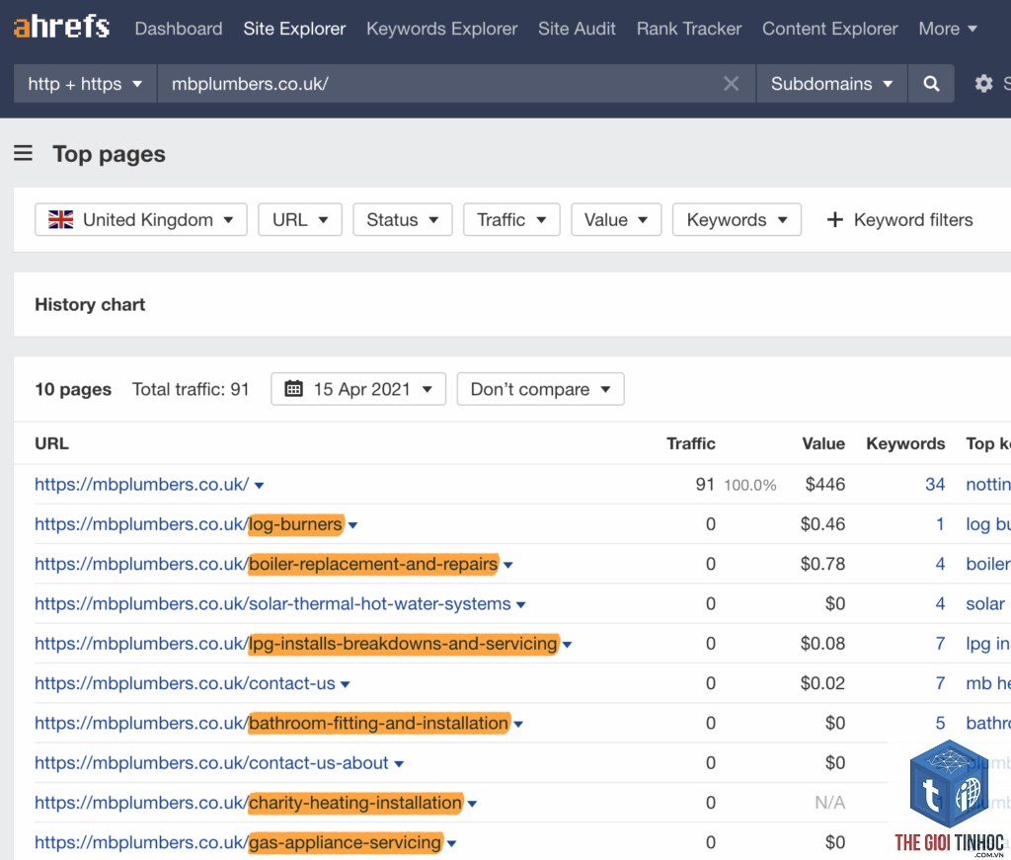The image size is (1011, 860).
Task: Sort by the Value column header
Action: (823, 443)
